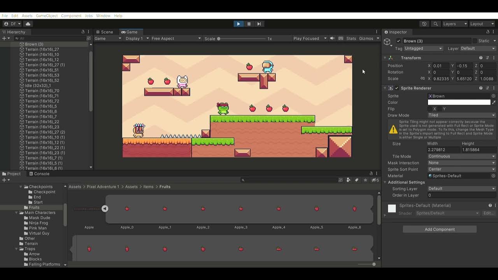This screenshot has width=498, height=280.
Task: Toggle the Flip X checkbox
Action: [x=430, y=109]
